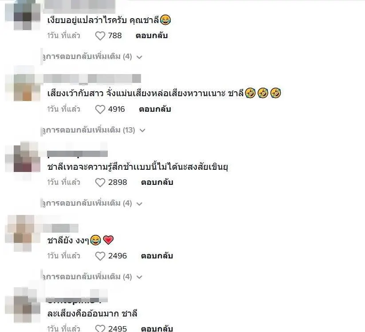Tap the heart beside 2496

100,256
